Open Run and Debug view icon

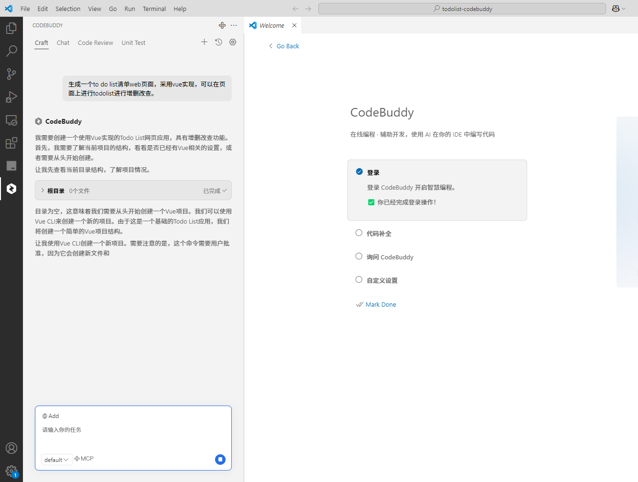point(11,97)
